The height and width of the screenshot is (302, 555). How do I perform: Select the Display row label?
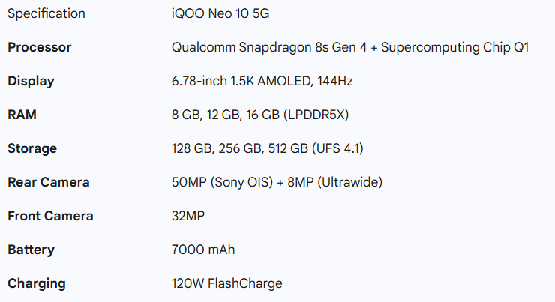[31, 81]
